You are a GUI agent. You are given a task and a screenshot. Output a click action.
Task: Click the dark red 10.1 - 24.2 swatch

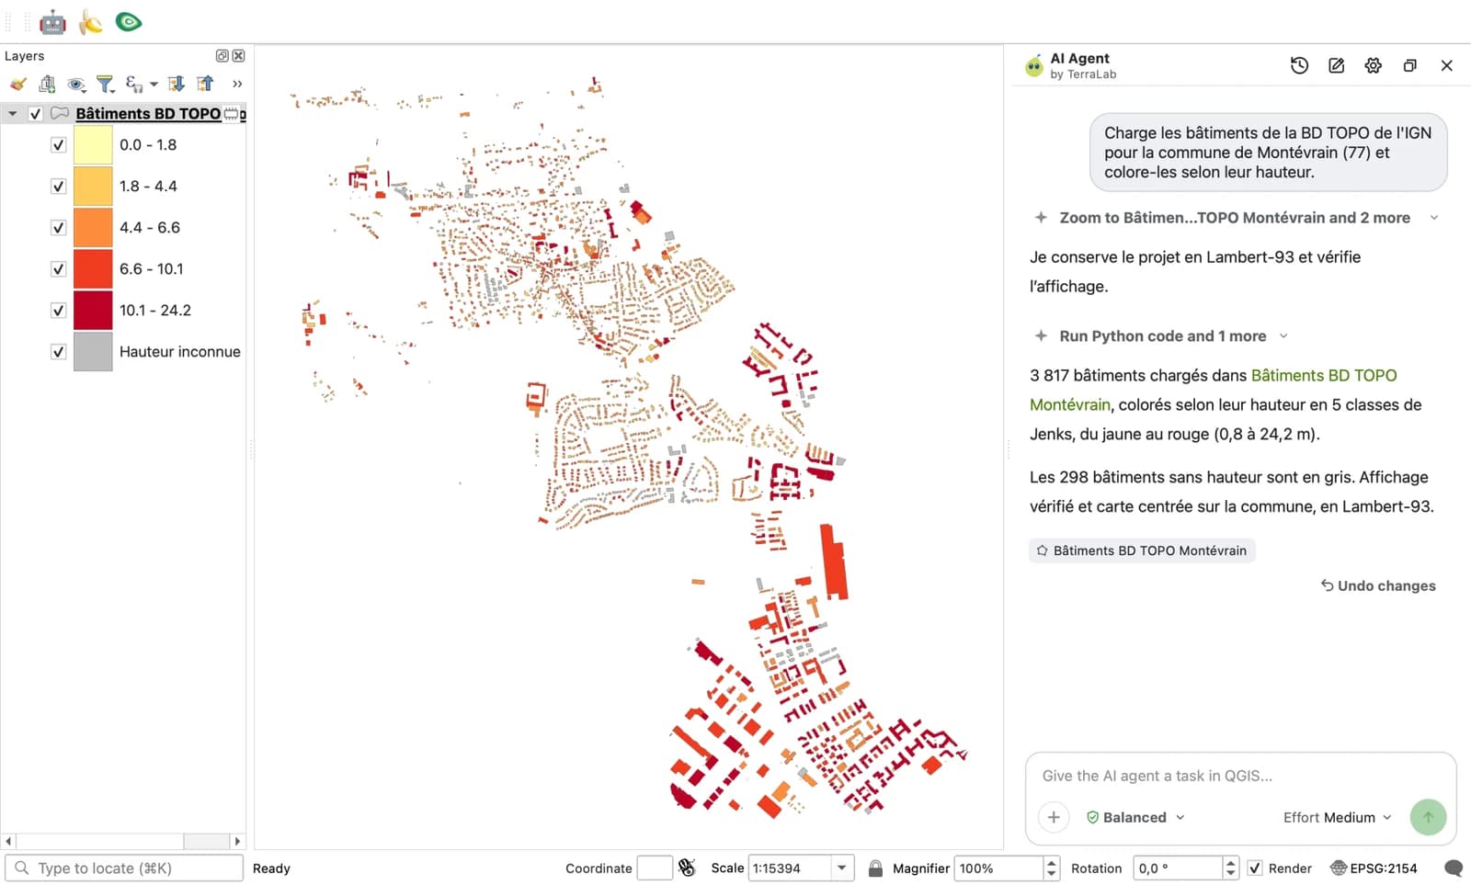[93, 311]
